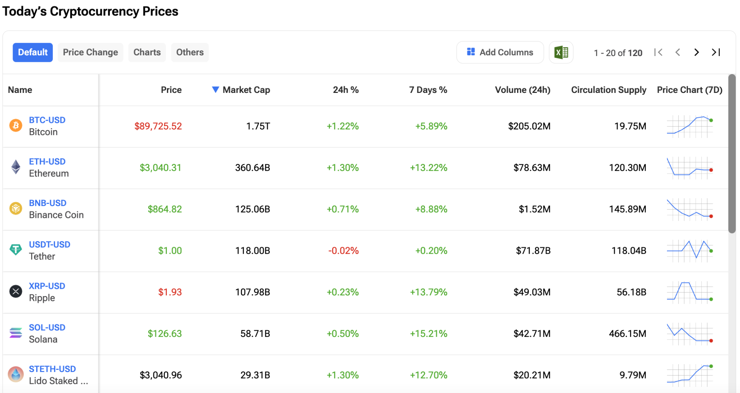
Task: Click the grid icon inside Add Columns
Action: 470,52
